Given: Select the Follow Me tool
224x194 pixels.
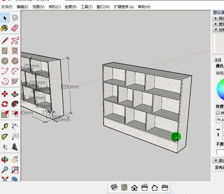Looking at the screenshot, I should tap(15, 104).
